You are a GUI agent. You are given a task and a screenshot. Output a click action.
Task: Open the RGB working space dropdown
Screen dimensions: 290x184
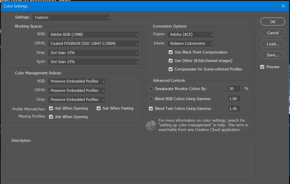(93, 34)
